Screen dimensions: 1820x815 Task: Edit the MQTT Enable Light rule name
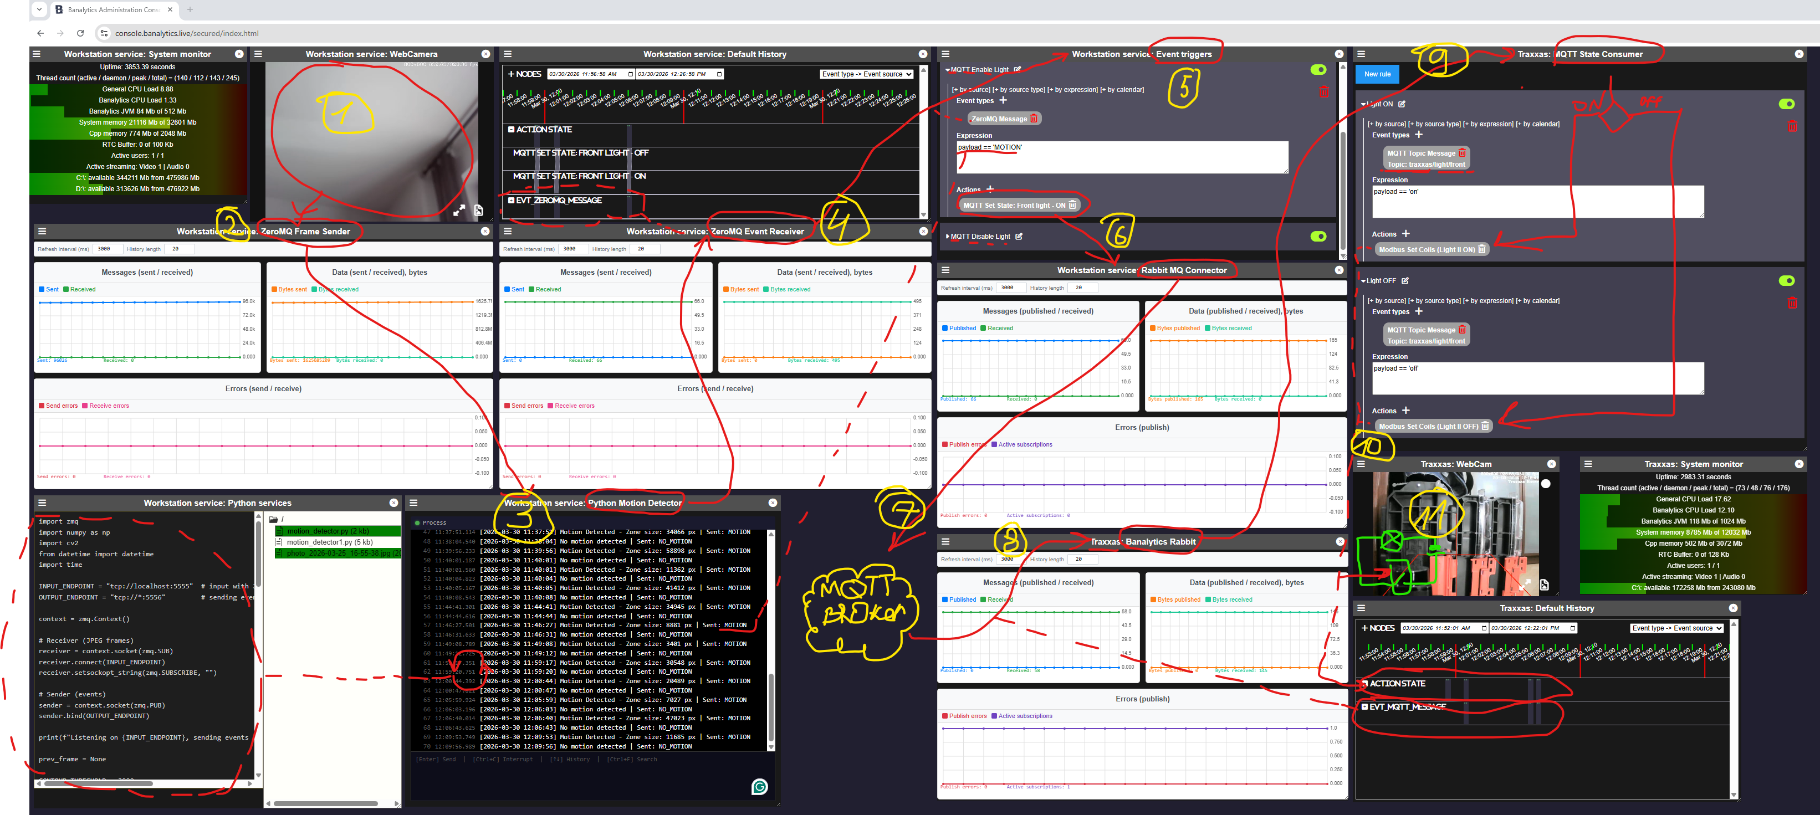coord(1018,70)
